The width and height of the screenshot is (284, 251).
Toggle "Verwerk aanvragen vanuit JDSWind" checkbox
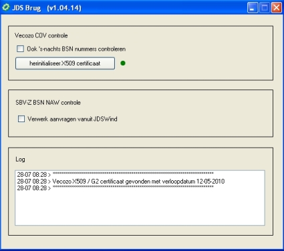tap(21, 119)
